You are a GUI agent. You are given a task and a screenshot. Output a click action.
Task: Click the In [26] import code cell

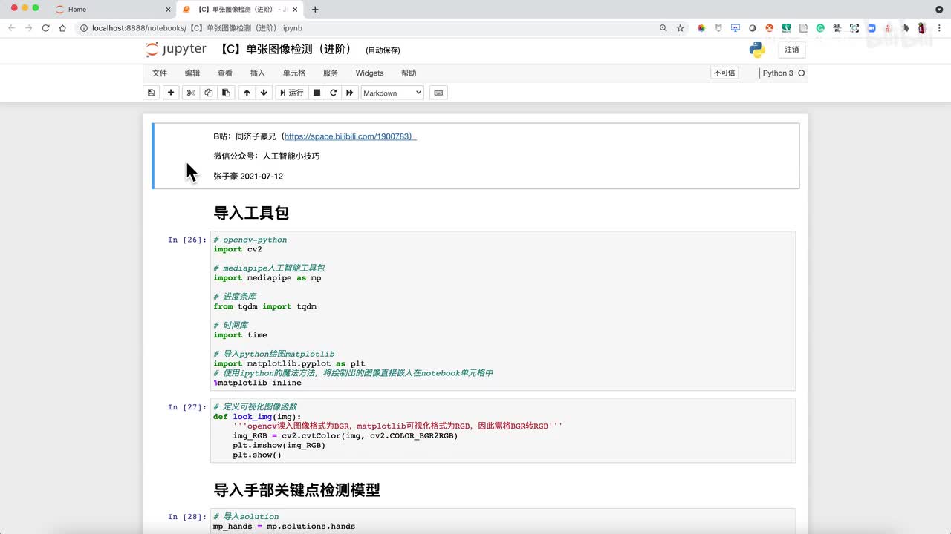coord(503,311)
